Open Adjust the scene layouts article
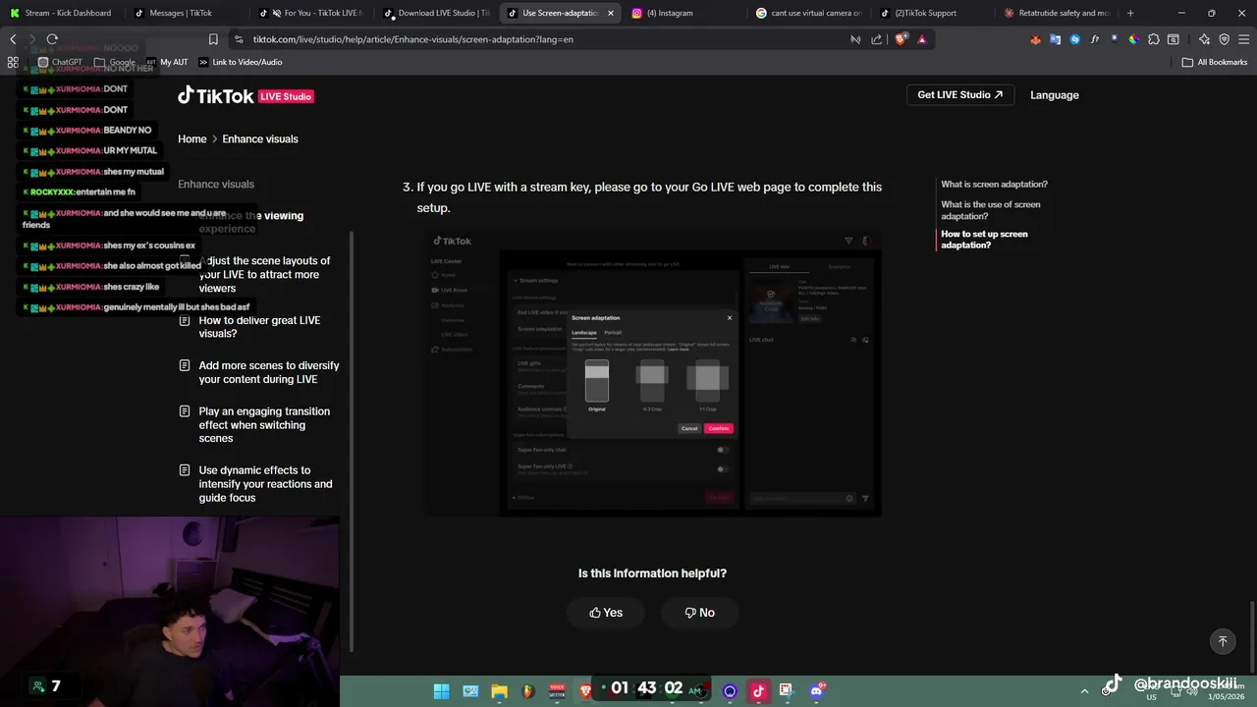Viewport: 1257px width, 707px height. coord(259,274)
